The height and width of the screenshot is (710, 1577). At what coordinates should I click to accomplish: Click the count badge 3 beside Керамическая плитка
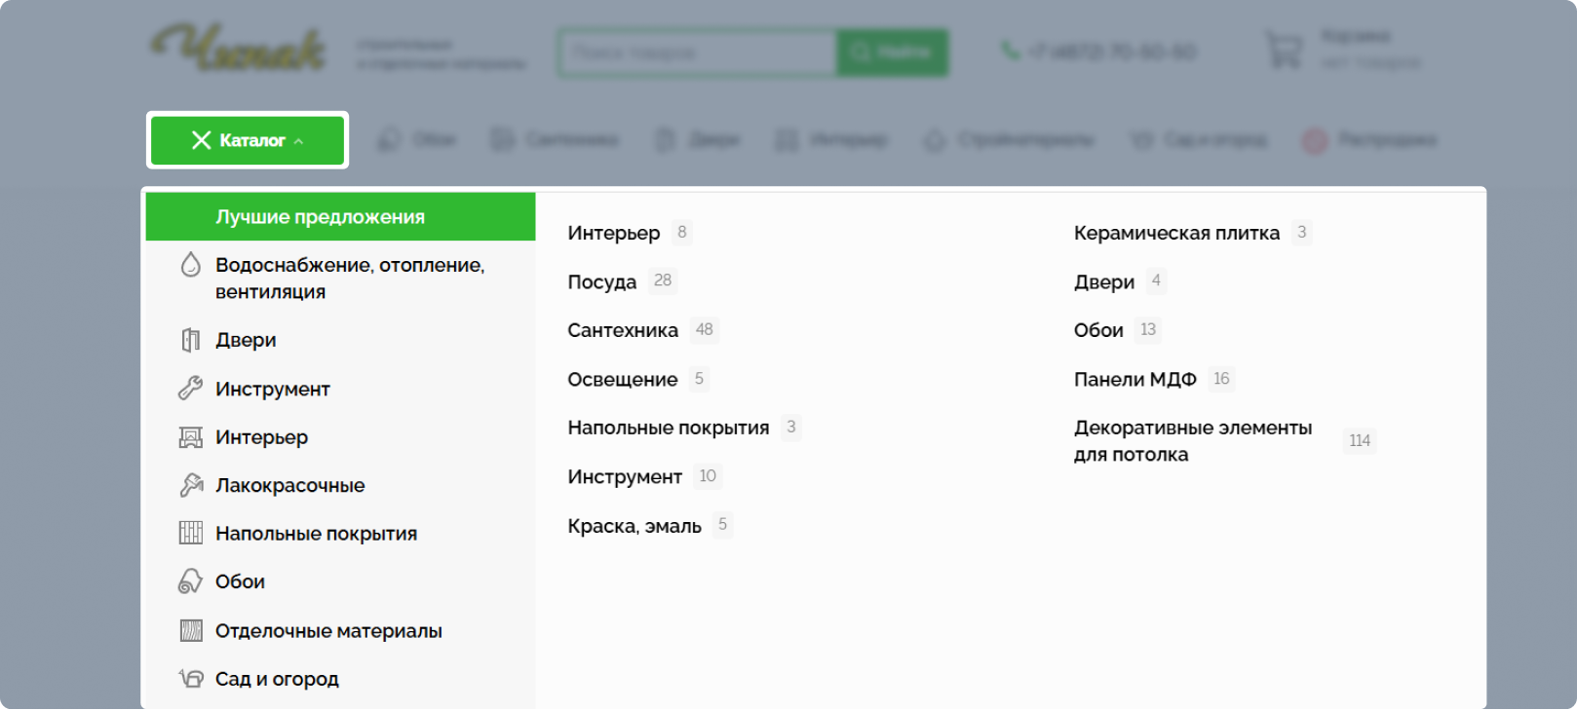pos(1301,232)
